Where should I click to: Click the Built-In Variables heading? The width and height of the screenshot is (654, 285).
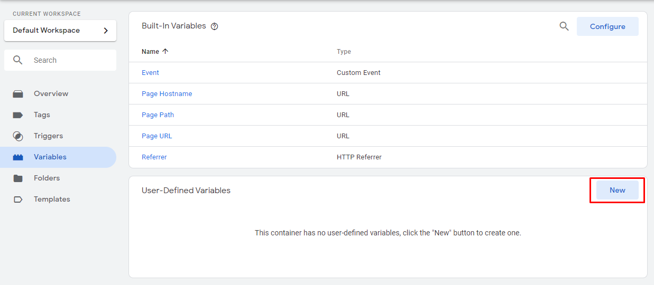174,26
